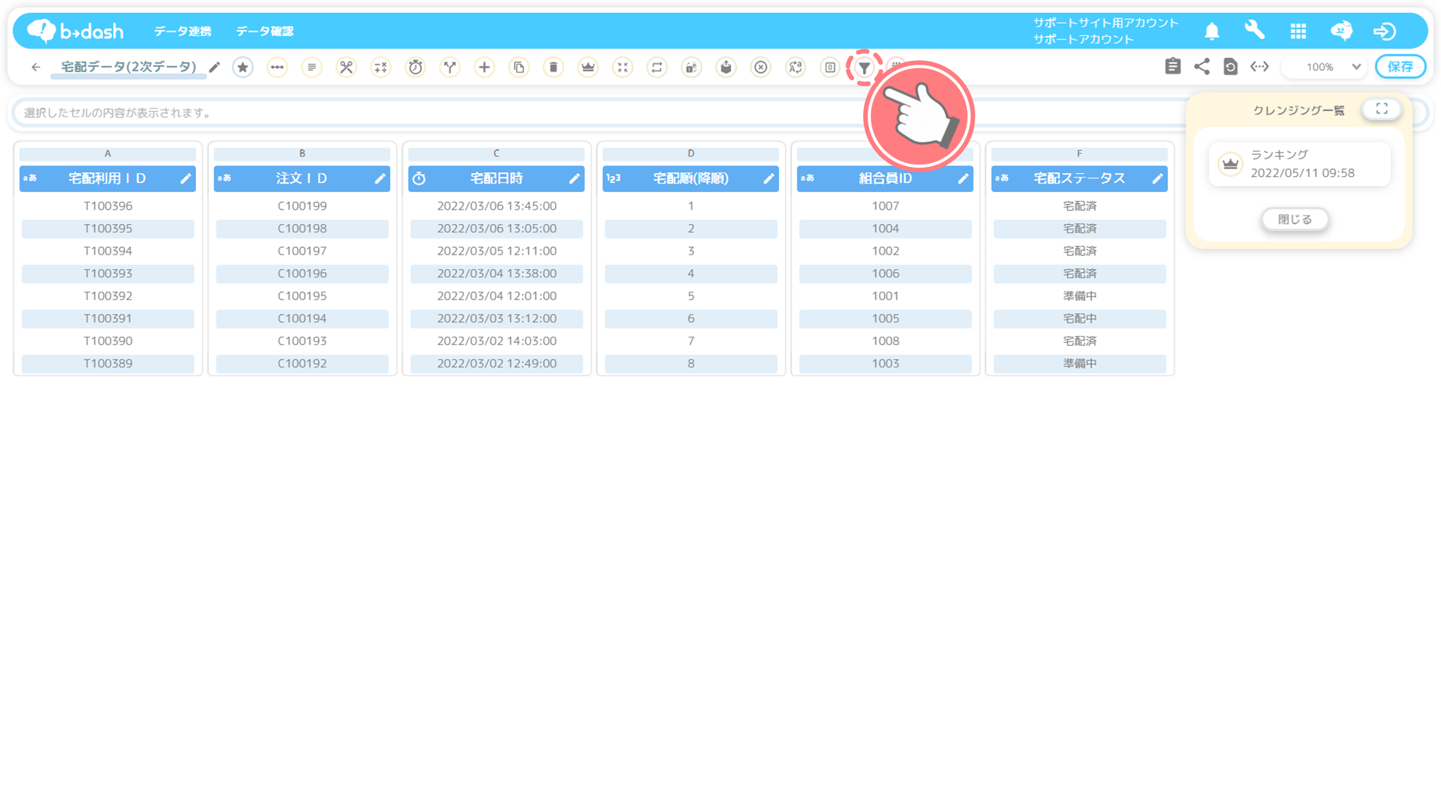The image size is (1441, 810).
Task: Click the logout arrow icon
Action: (x=1385, y=31)
